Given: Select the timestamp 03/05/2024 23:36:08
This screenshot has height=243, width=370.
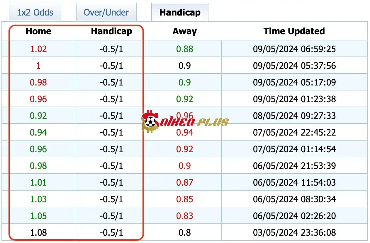Looking at the screenshot, I should 294,233.
